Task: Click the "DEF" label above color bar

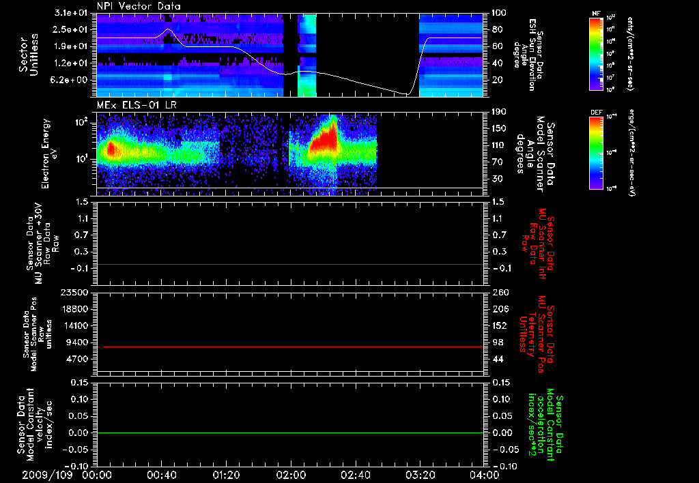Action: pyautogui.click(x=596, y=113)
